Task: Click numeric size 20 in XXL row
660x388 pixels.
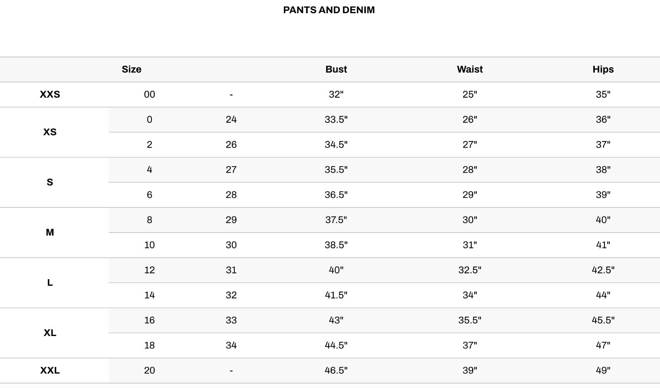Action: [x=149, y=370]
